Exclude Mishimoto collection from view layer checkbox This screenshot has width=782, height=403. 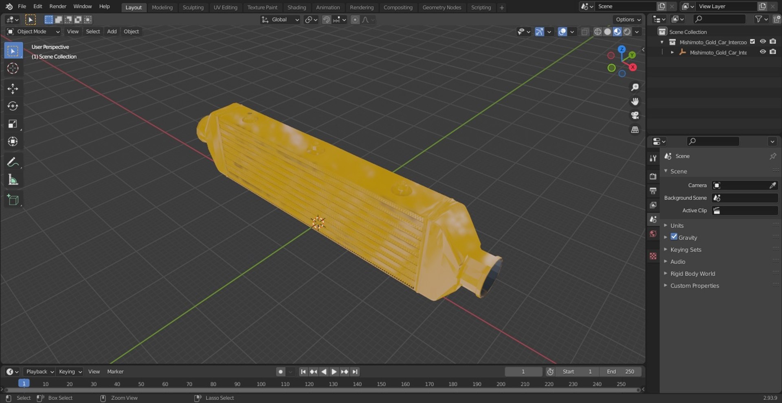(753, 41)
